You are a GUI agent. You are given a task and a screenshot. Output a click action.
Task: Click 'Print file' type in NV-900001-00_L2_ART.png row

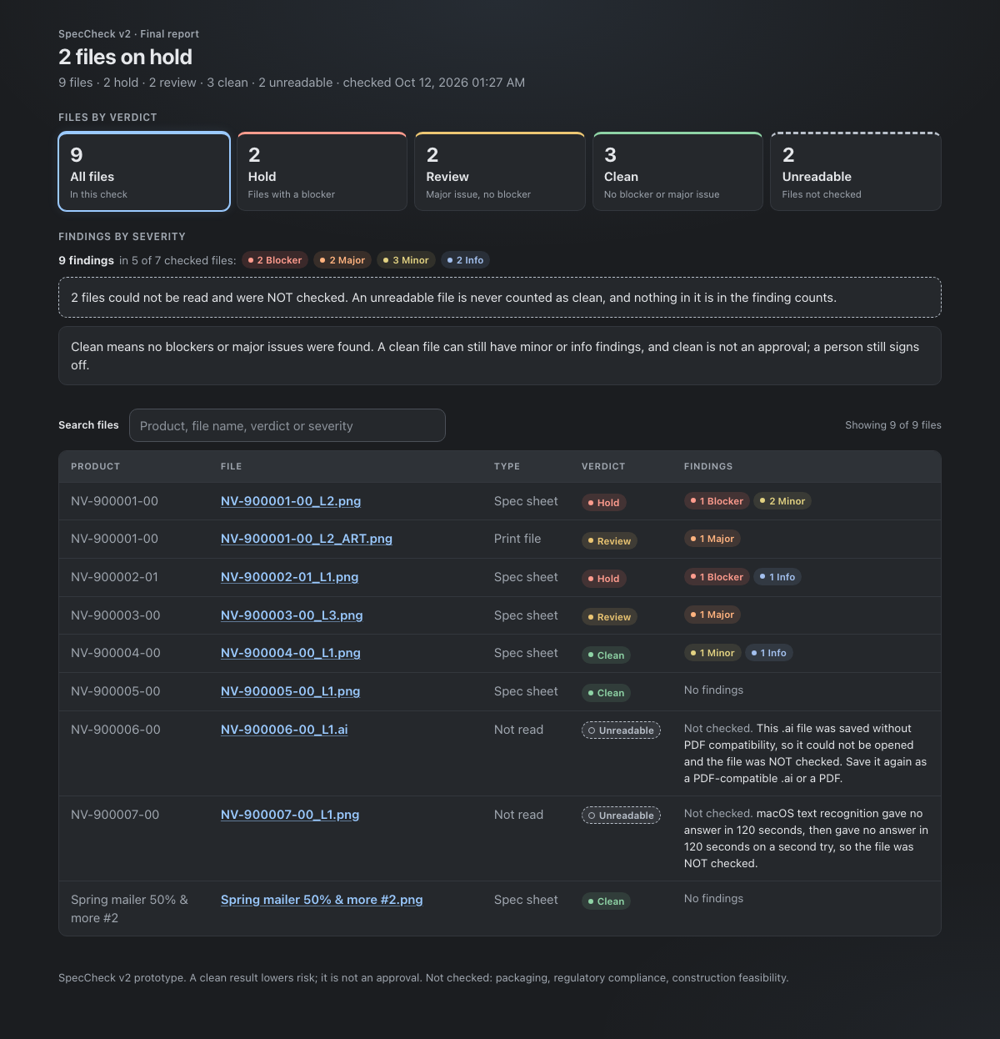pyautogui.click(x=517, y=539)
